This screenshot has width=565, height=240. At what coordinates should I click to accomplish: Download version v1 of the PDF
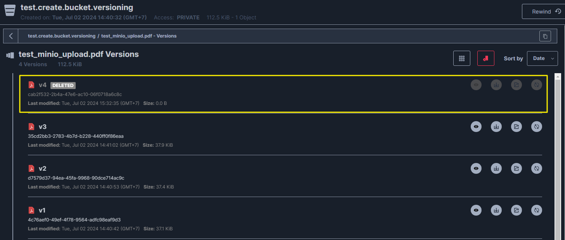point(496,210)
